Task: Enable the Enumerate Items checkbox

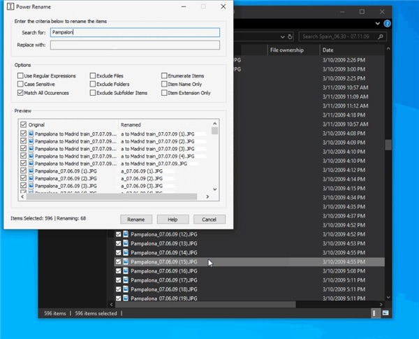Action: (x=165, y=75)
